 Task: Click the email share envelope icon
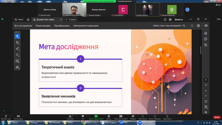click(x=206, y=26)
